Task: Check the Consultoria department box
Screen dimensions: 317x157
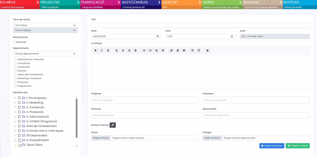Action: click(15, 63)
